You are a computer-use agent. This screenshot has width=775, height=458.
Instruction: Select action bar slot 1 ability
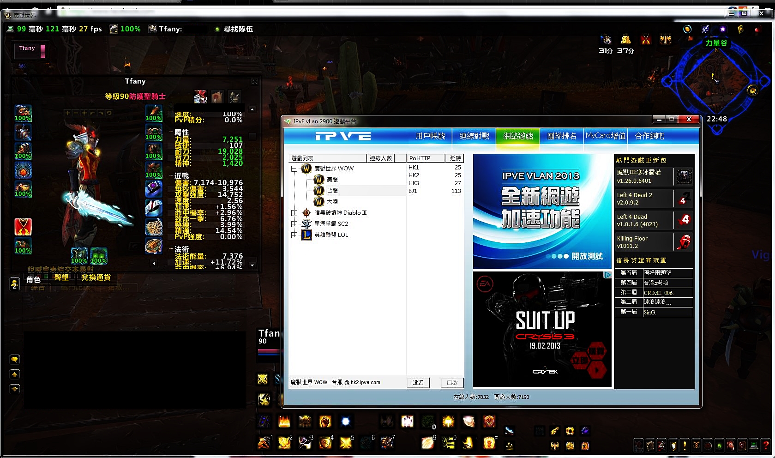tap(264, 443)
